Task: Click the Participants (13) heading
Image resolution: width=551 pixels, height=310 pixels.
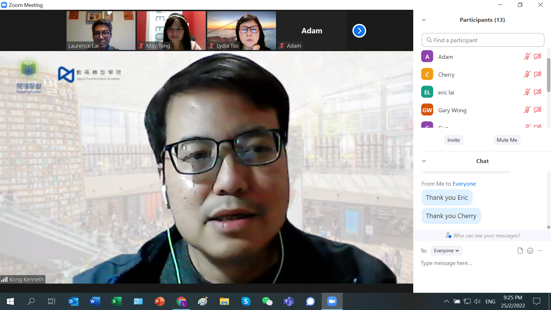Action: [482, 20]
